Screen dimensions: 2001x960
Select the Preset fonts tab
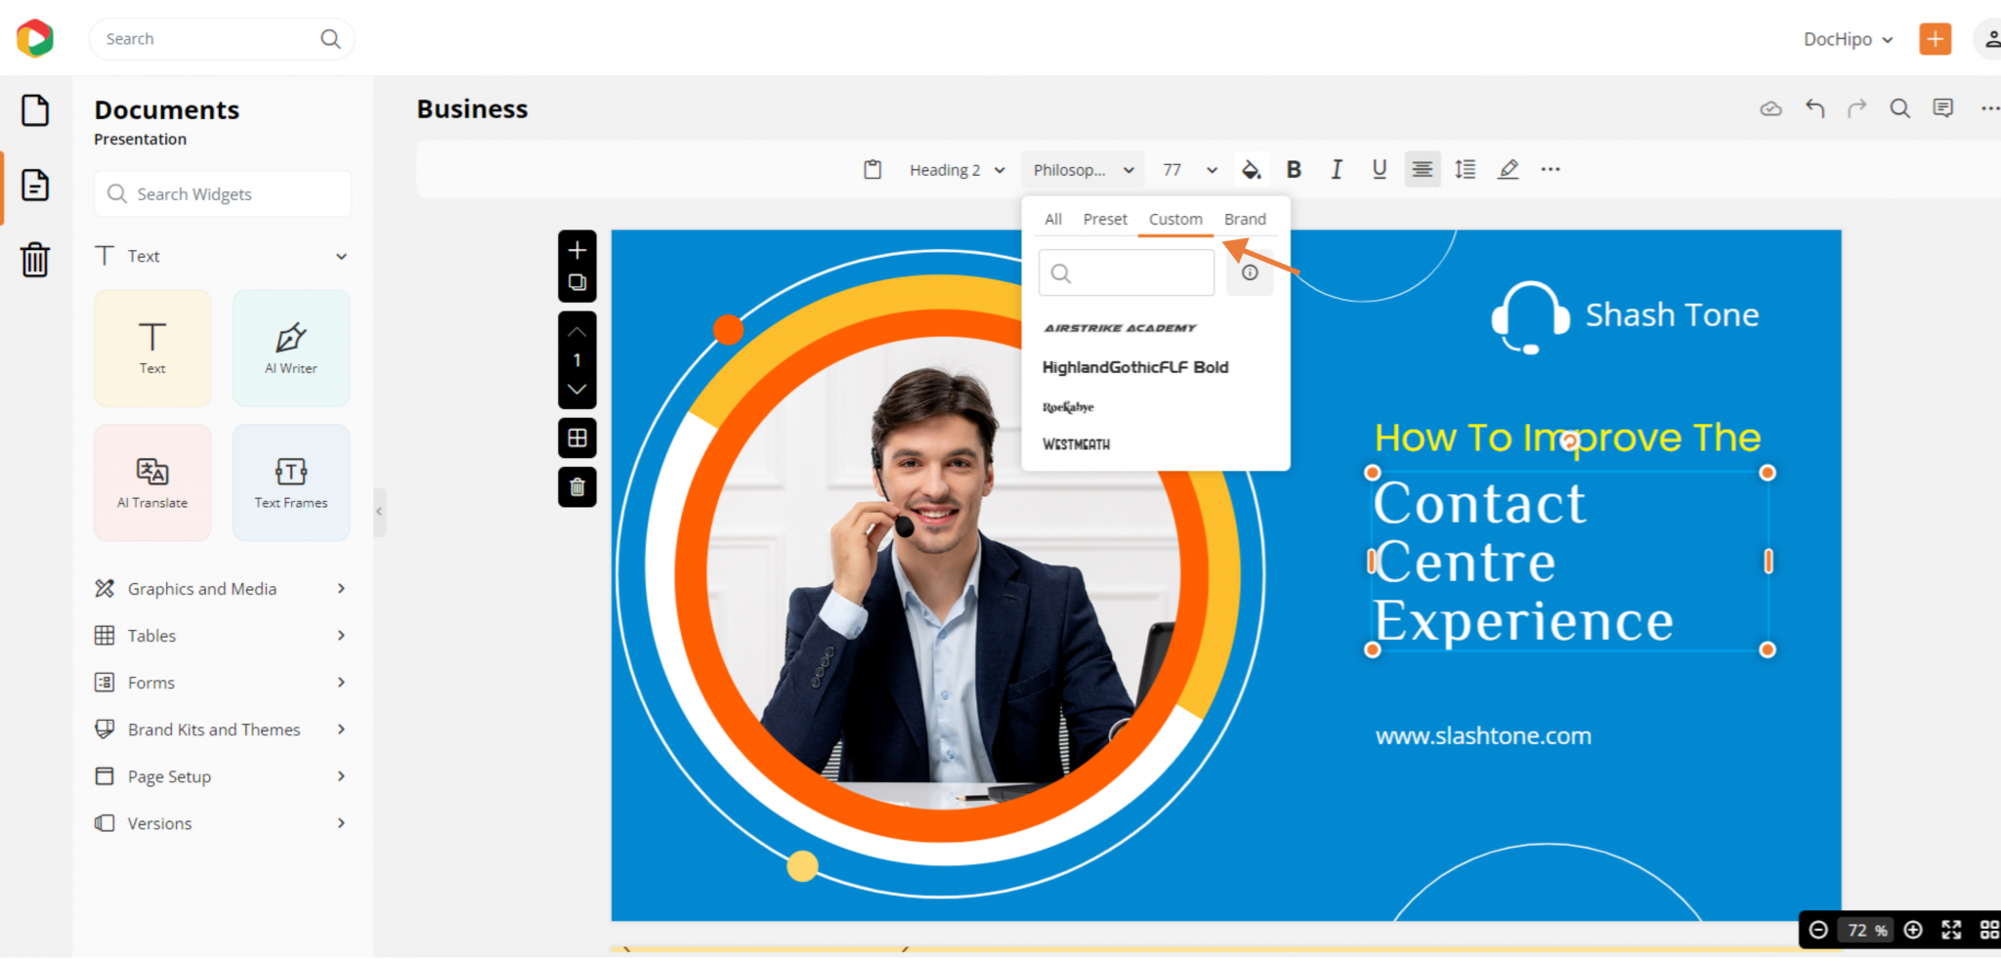[x=1104, y=219]
